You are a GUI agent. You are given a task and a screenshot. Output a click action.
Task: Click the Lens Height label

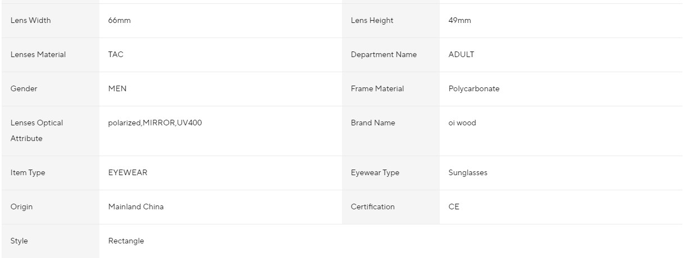coord(372,21)
